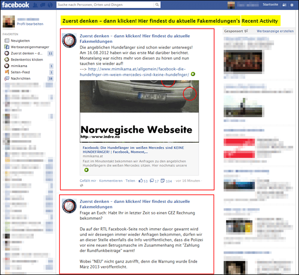Click Profil bearbeiten link
The height and width of the screenshot is (275, 299).
(30, 24)
